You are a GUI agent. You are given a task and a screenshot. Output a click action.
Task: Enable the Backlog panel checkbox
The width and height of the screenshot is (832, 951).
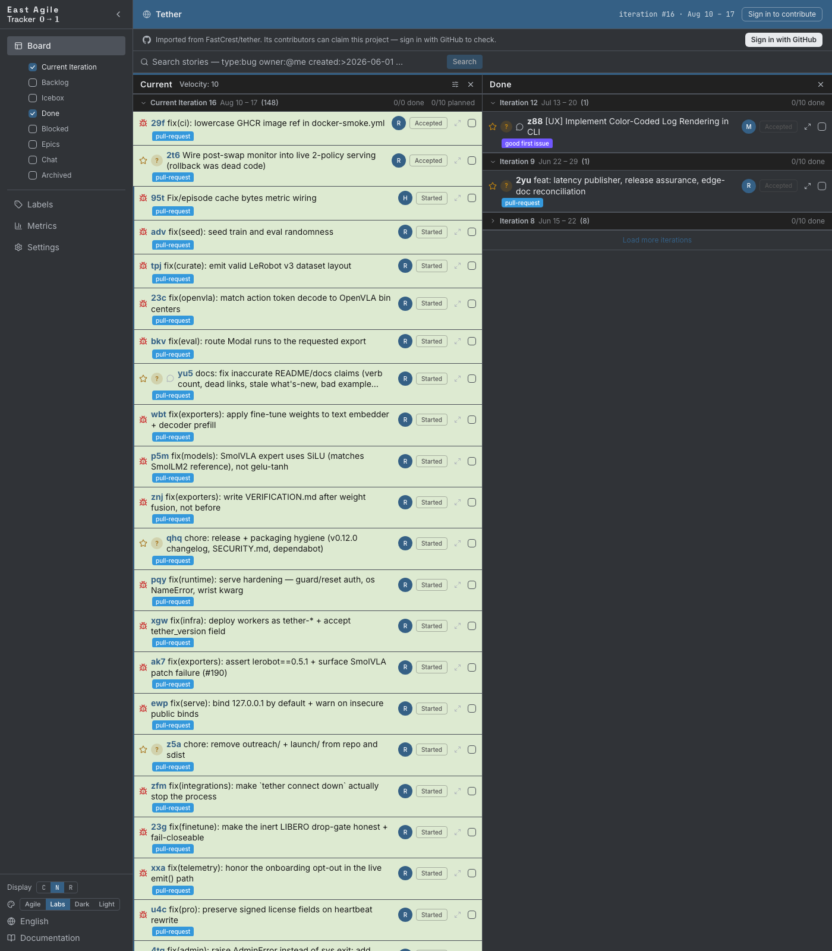(x=33, y=83)
